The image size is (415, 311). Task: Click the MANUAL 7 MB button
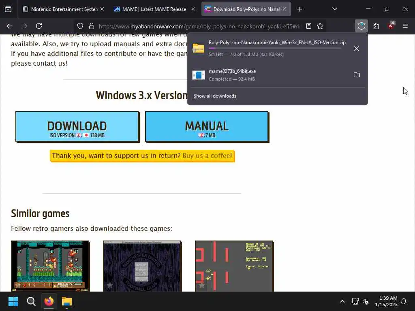point(207,127)
